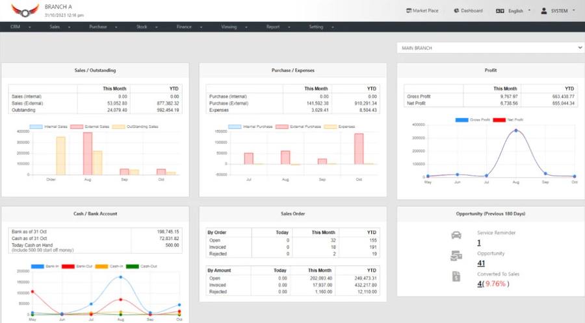The image size is (585, 323).
Task: Toggle Expenses legend series
Action: [339, 126]
